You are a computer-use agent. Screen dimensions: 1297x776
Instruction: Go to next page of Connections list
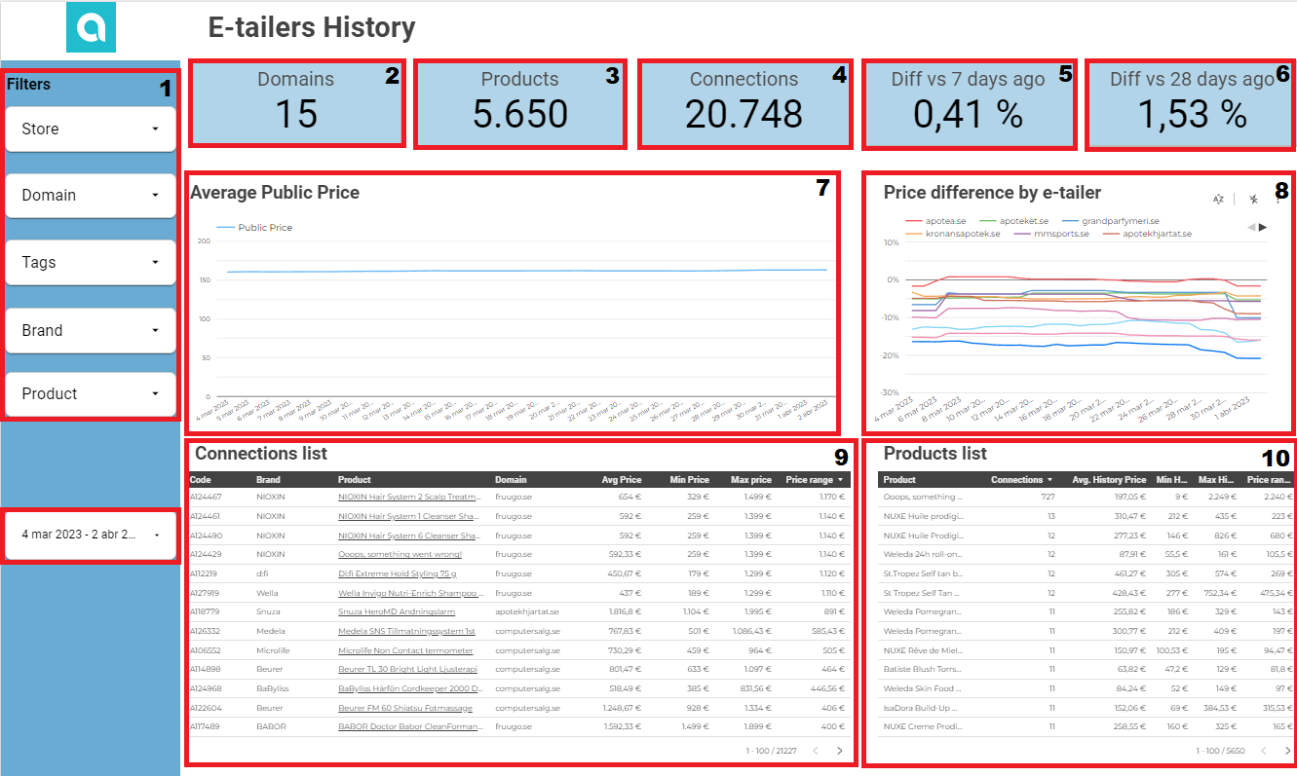pos(840,751)
